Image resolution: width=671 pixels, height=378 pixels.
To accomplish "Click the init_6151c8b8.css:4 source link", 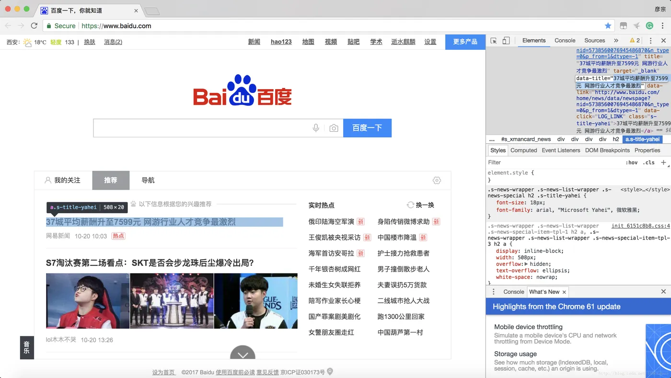I will [641, 226].
